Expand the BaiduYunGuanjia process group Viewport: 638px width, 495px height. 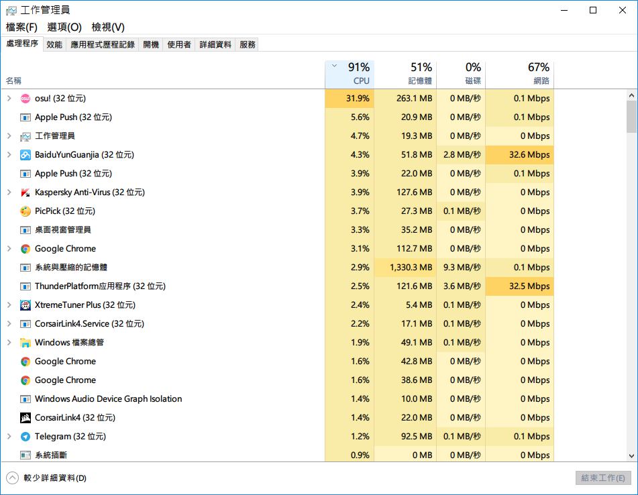tap(9, 154)
